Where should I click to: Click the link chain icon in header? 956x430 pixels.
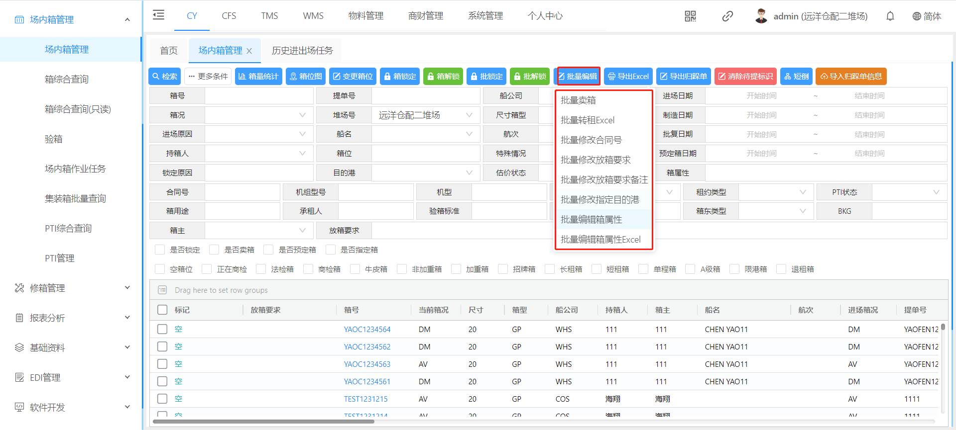(727, 16)
